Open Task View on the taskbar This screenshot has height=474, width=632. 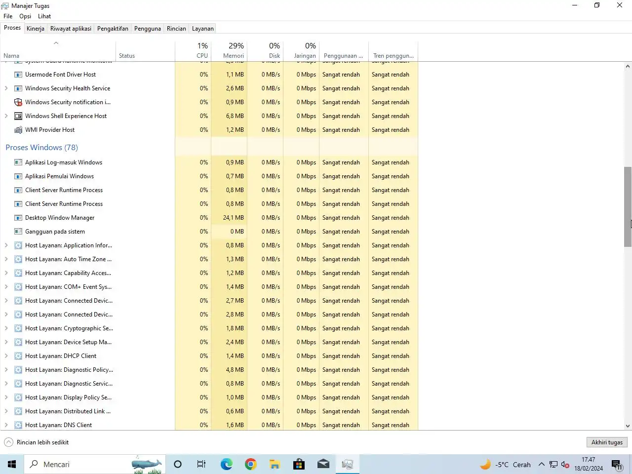tap(201, 464)
